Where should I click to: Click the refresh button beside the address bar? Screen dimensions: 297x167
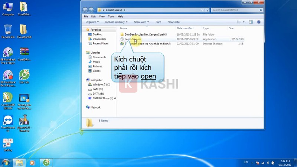tap(207, 10)
